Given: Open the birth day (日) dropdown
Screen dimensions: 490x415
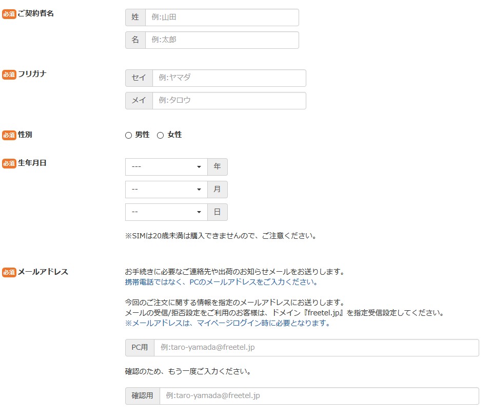Looking at the screenshot, I should 166,212.
